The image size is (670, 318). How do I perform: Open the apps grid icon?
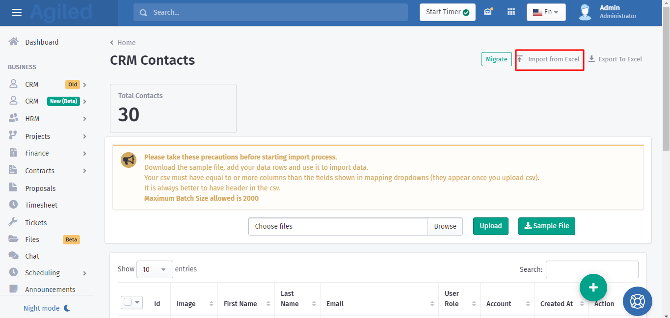tap(511, 12)
